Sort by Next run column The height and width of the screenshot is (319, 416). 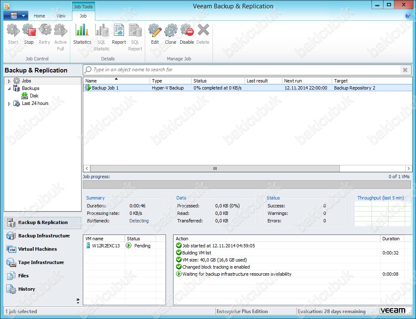(307, 81)
